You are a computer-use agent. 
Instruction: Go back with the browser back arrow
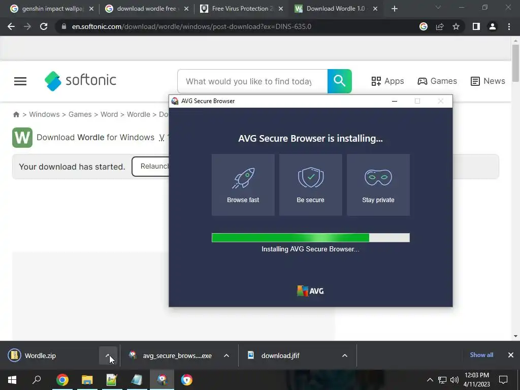click(x=11, y=26)
